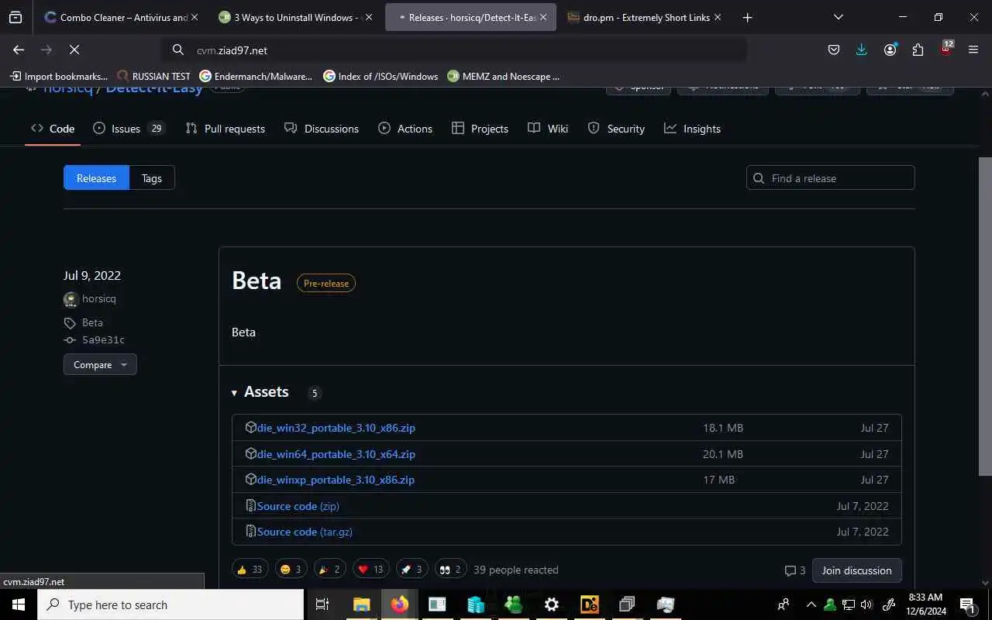Open the Issues tab with 29 count
Viewport: 992px width, 620px height.
[x=128, y=129]
